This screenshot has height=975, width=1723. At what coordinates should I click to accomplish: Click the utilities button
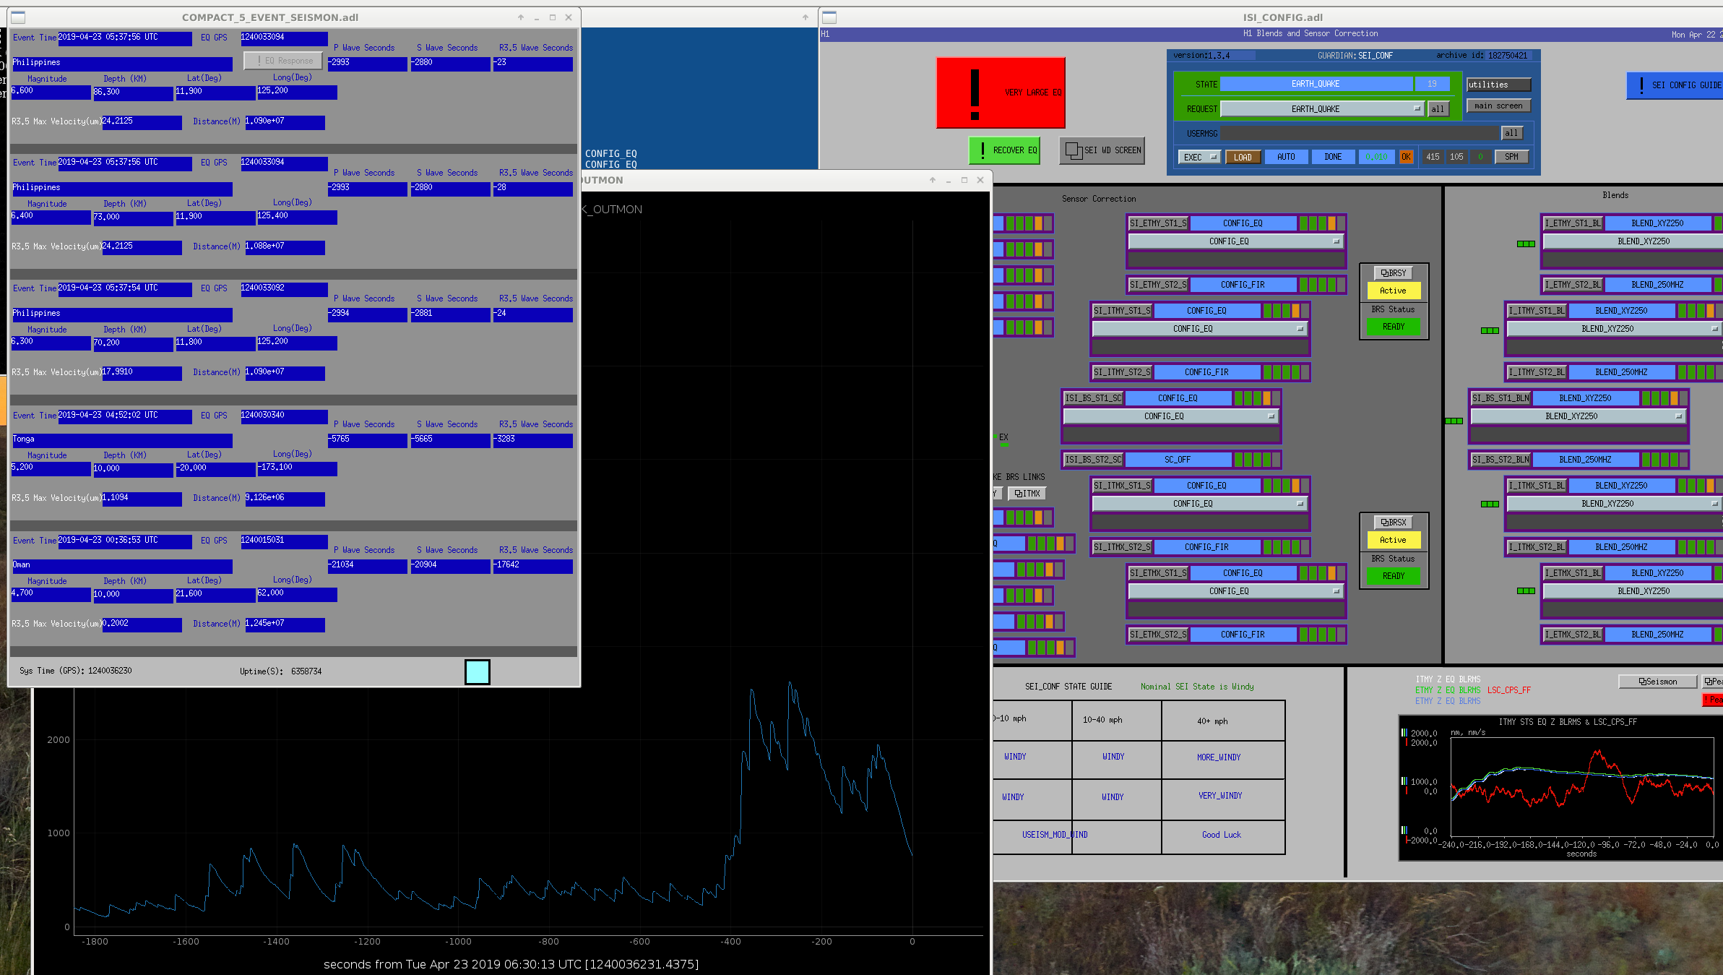(1498, 85)
